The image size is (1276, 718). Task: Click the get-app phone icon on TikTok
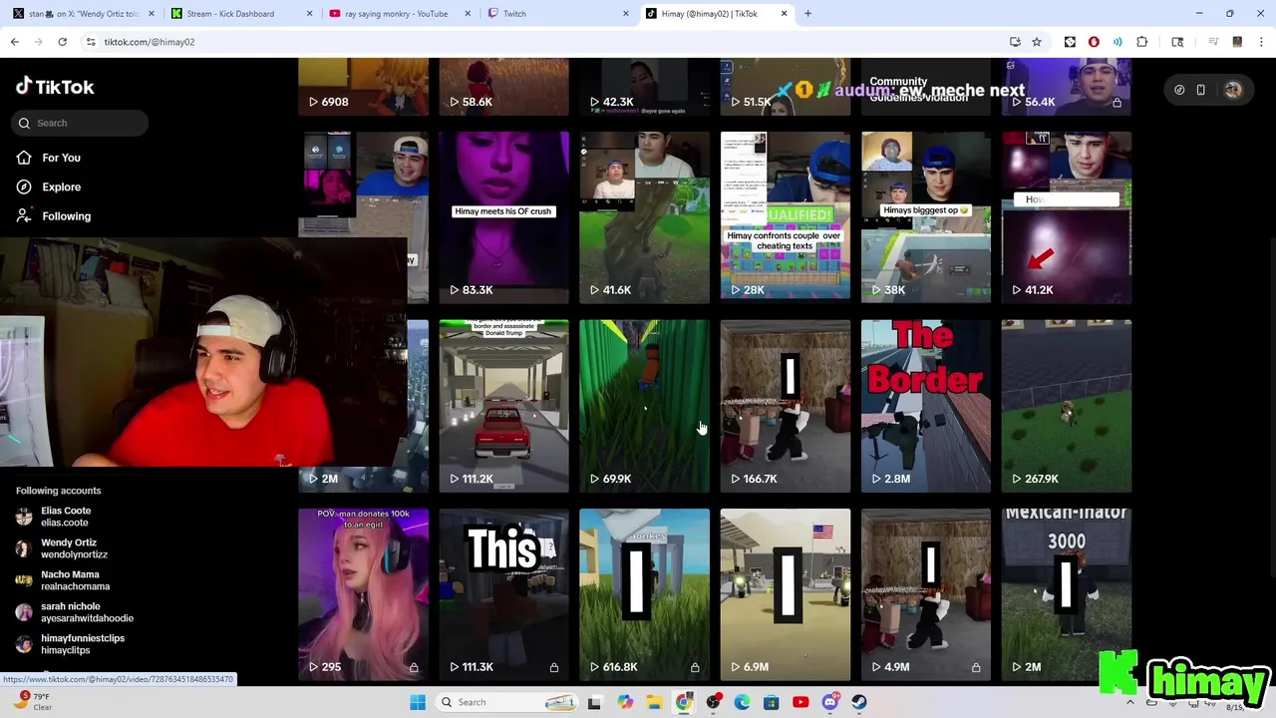pos(1201,90)
